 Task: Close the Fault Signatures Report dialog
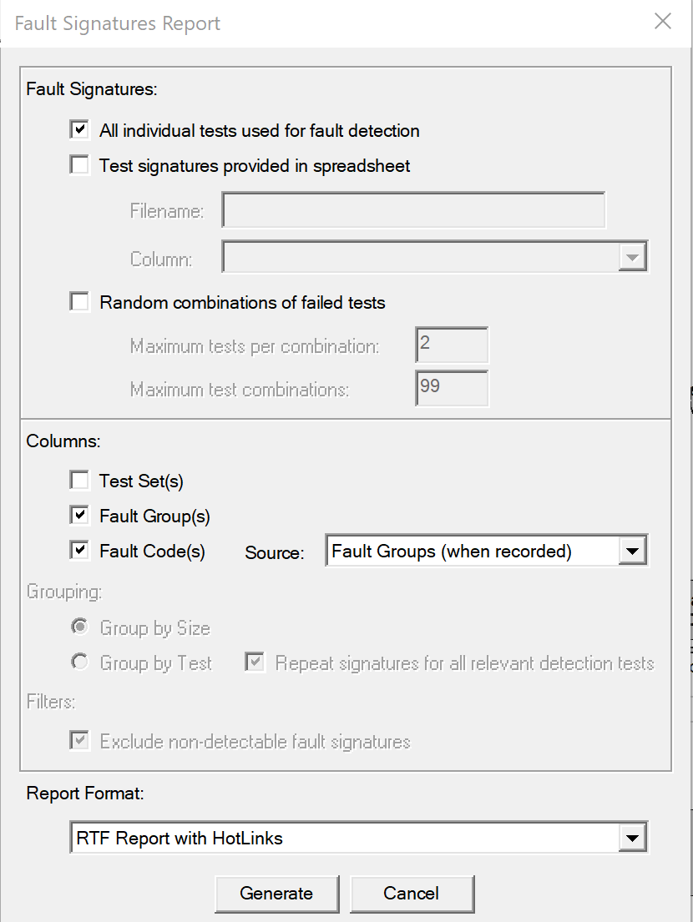(x=663, y=21)
